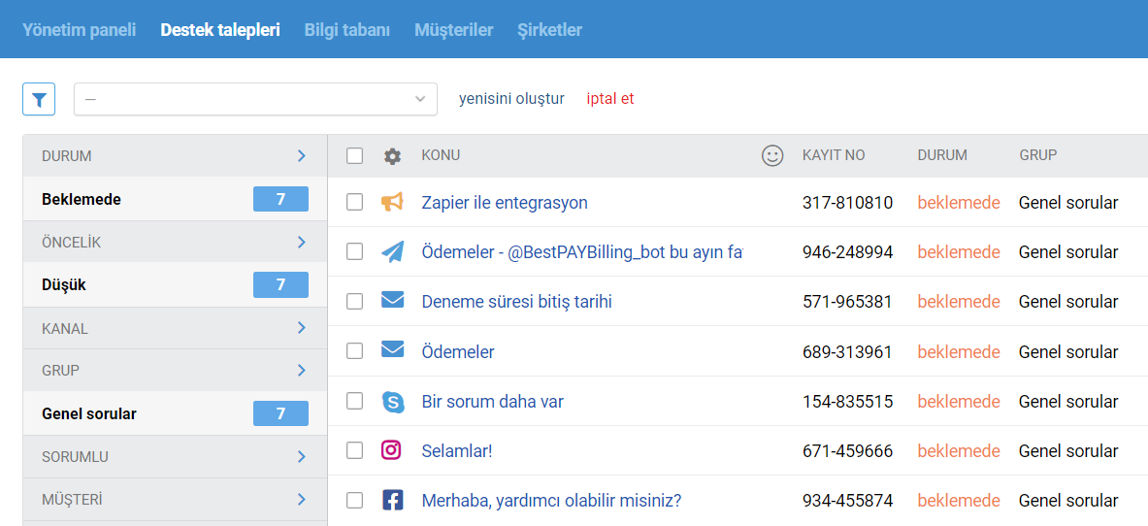Click the smiley face rating column icon

coord(772,155)
